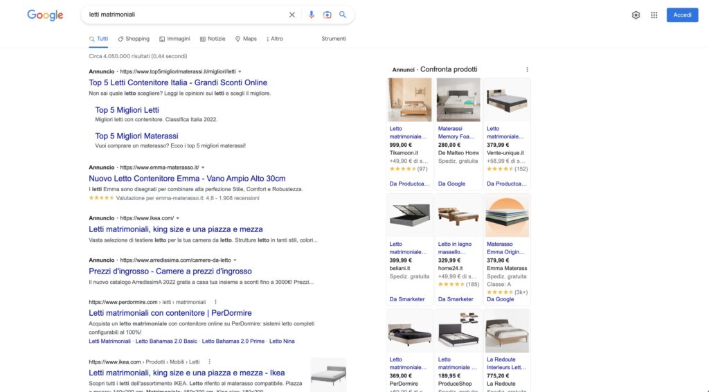Open the Google apps grid icon
The image size is (709, 392).
click(654, 15)
